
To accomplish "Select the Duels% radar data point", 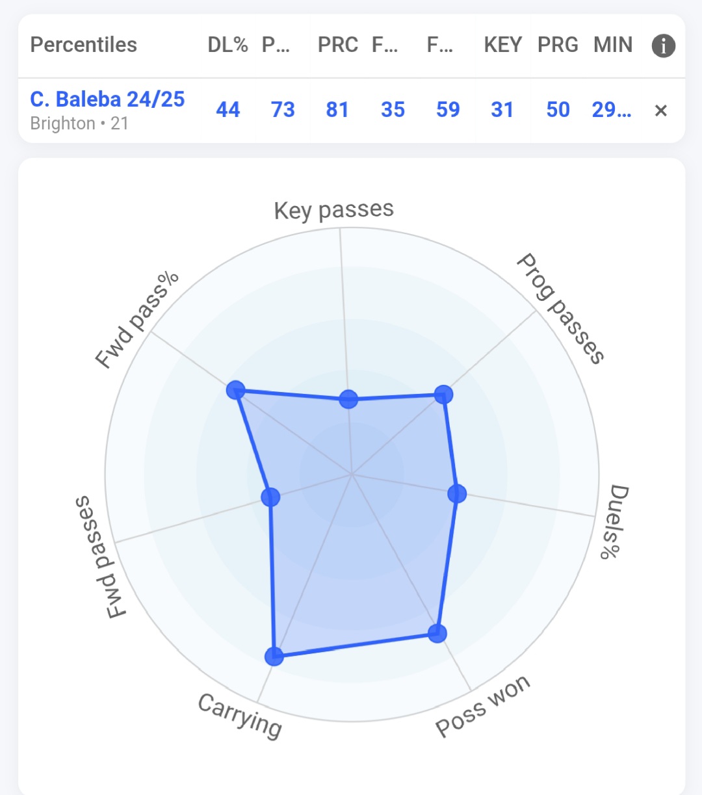I will pos(457,493).
